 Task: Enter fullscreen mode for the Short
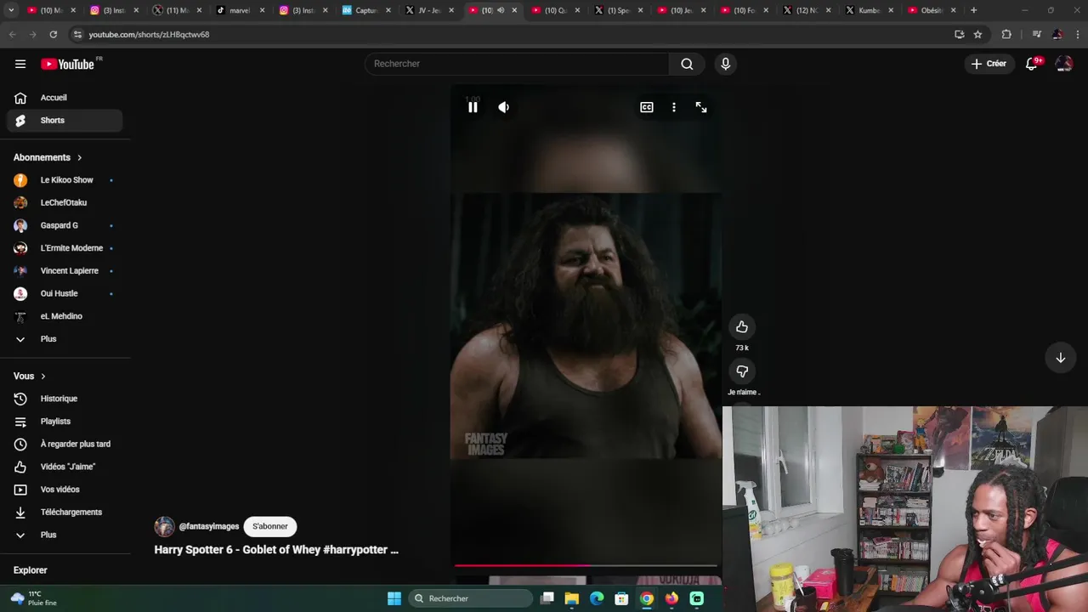point(701,107)
